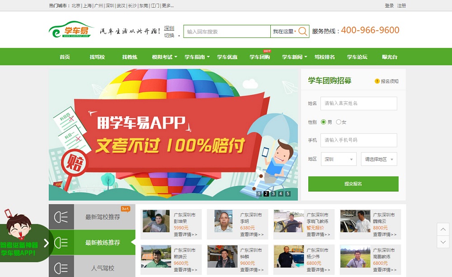Go to banner slide 5
This screenshot has height=277, width=452.
coord(287,194)
